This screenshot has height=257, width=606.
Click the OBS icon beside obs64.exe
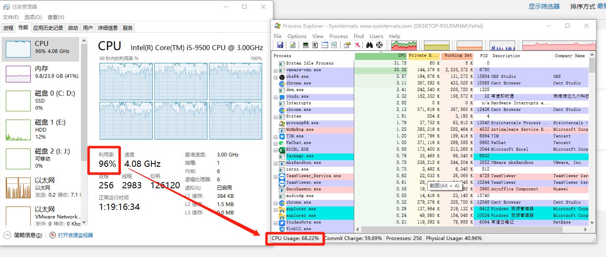tap(282, 77)
